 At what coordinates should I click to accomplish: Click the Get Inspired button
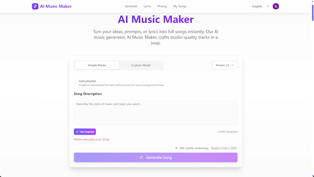pos(85,132)
